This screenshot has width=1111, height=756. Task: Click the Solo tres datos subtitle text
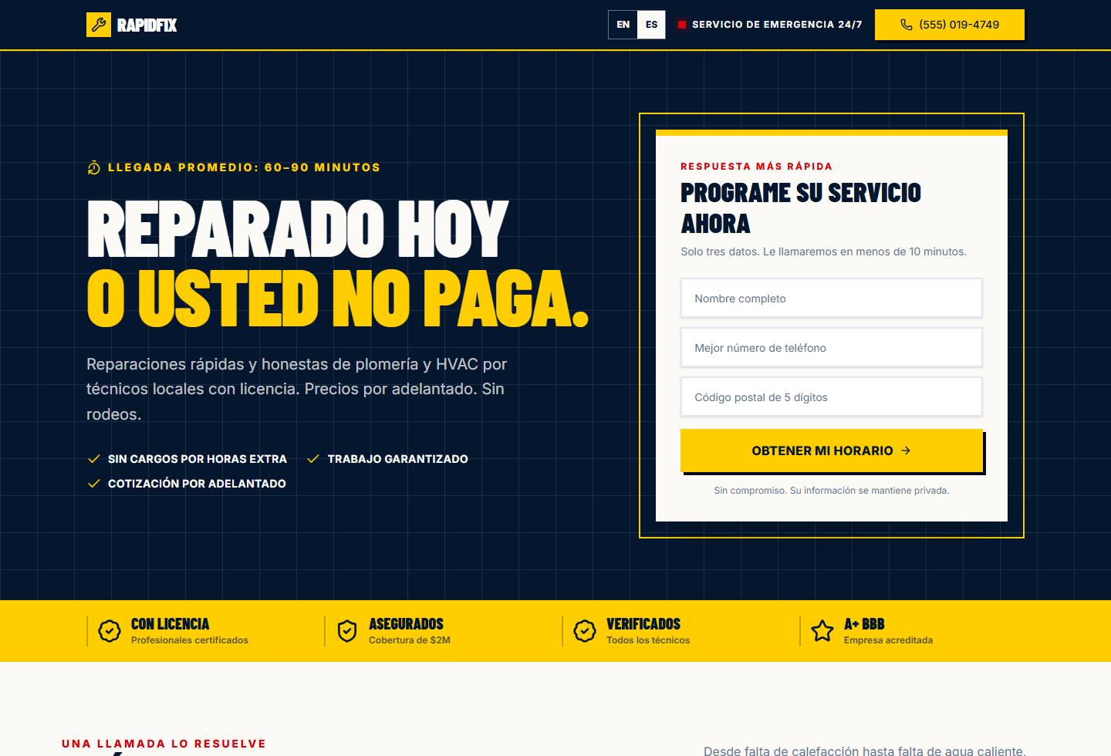(x=823, y=251)
